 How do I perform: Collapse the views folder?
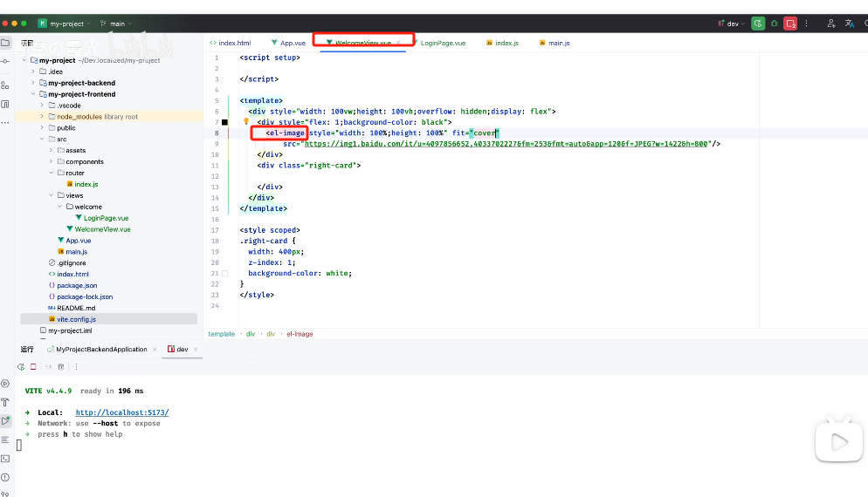pyautogui.click(x=51, y=195)
